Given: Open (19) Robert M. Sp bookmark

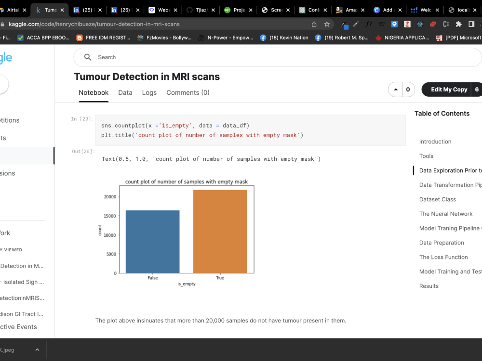Looking at the screenshot, I should pos(342,38).
